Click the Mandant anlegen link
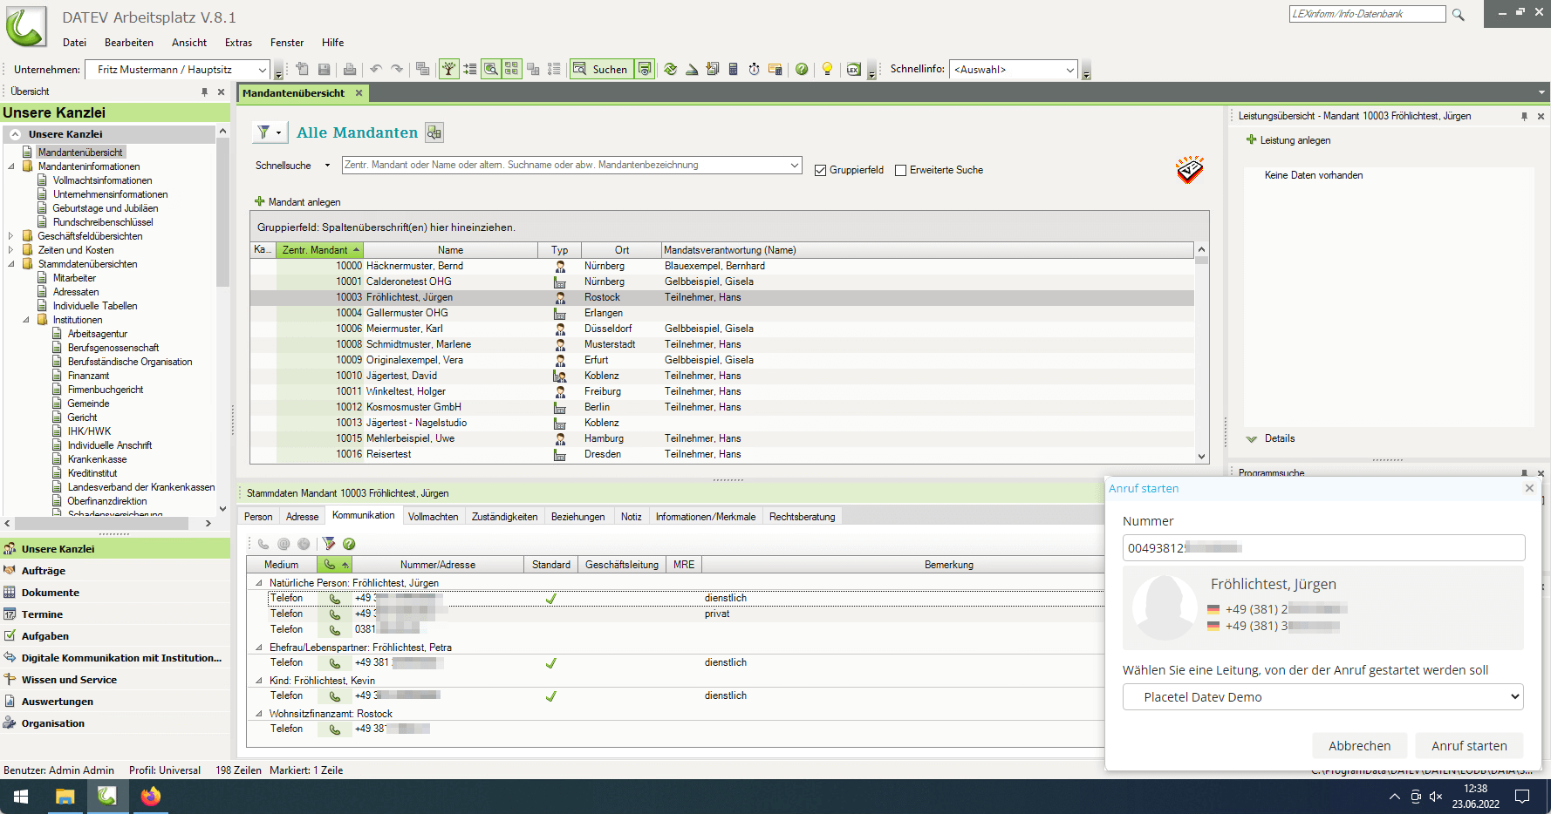This screenshot has width=1551, height=814. (x=304, y=202)
